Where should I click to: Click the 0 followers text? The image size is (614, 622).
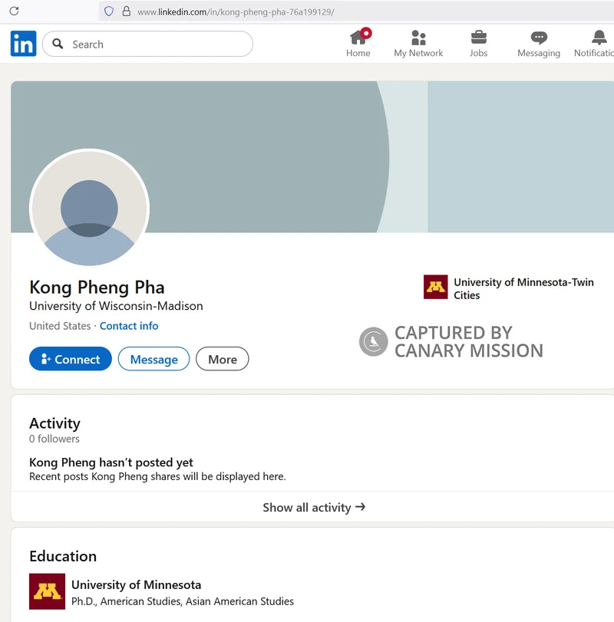[x=54, y=439]
